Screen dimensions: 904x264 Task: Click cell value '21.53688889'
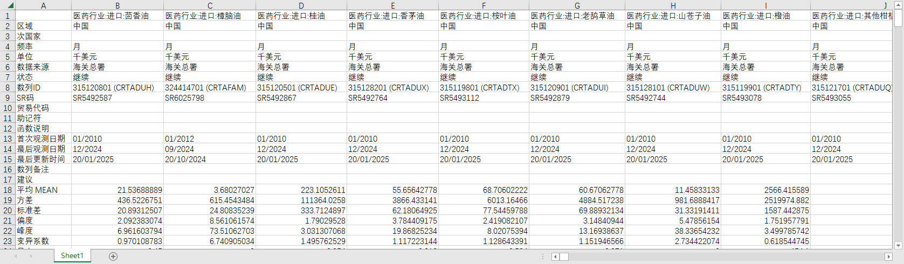coord(118,190)
